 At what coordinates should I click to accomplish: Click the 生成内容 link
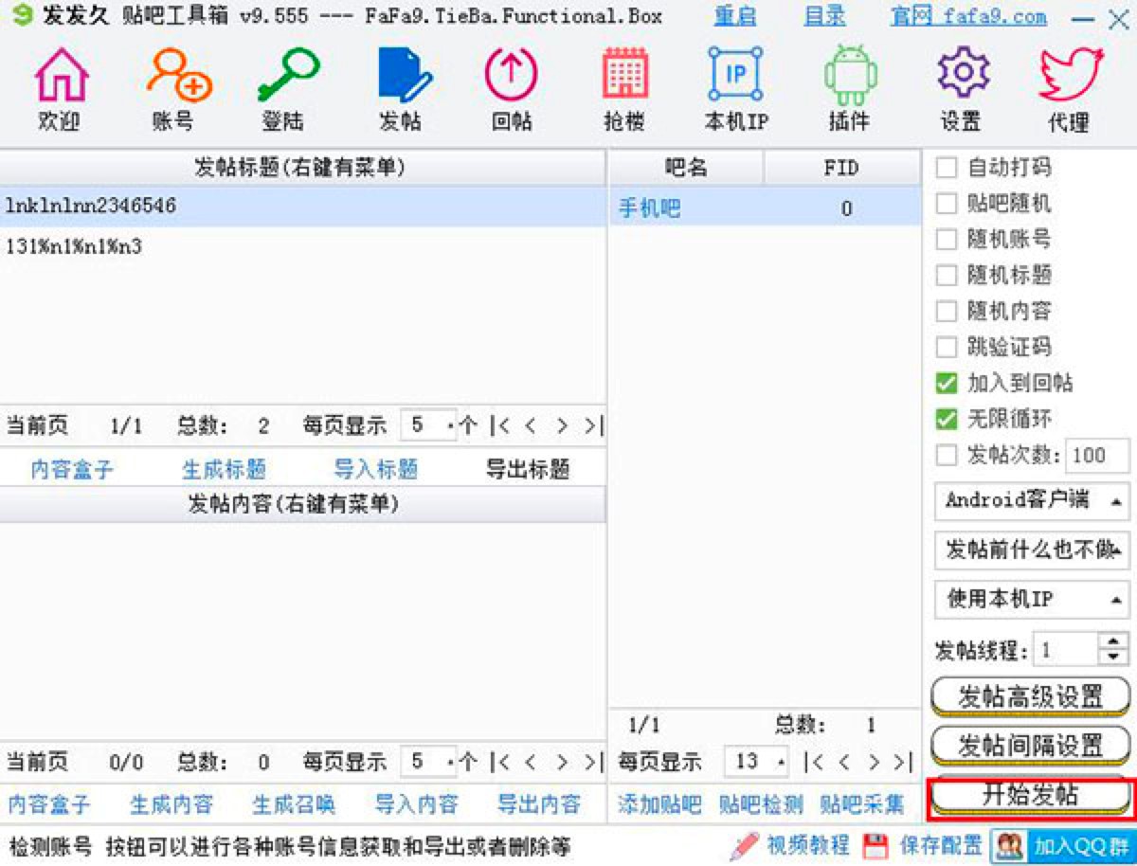pyautogui.click(x=171, y=805)
